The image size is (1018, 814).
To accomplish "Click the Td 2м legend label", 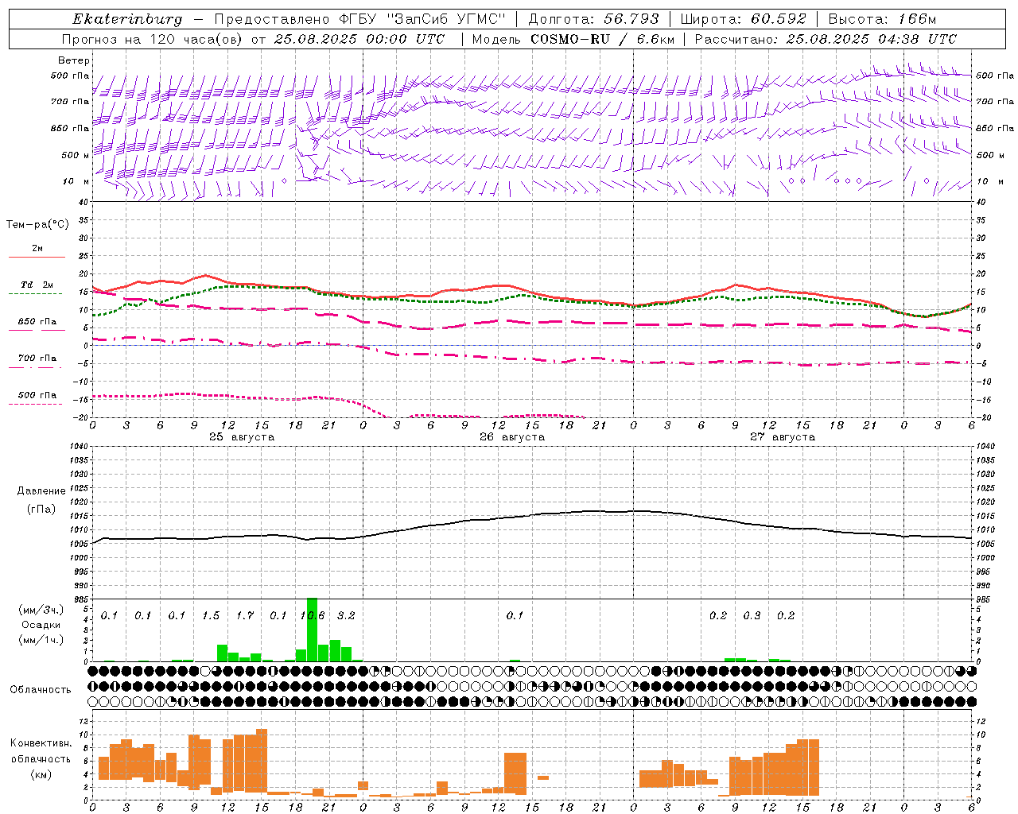I will pos(37,285).
